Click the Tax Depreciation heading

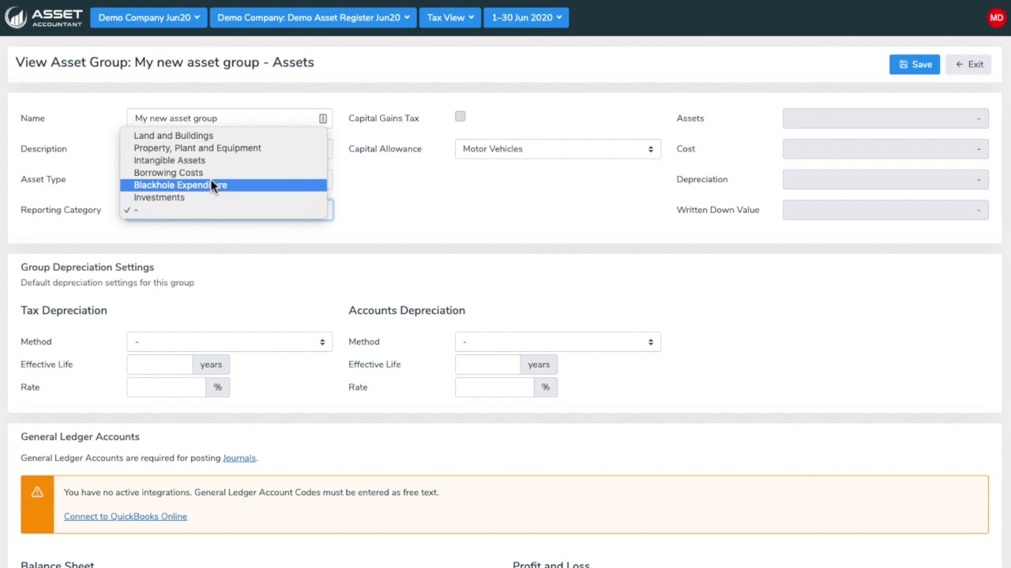coord(64,311)
